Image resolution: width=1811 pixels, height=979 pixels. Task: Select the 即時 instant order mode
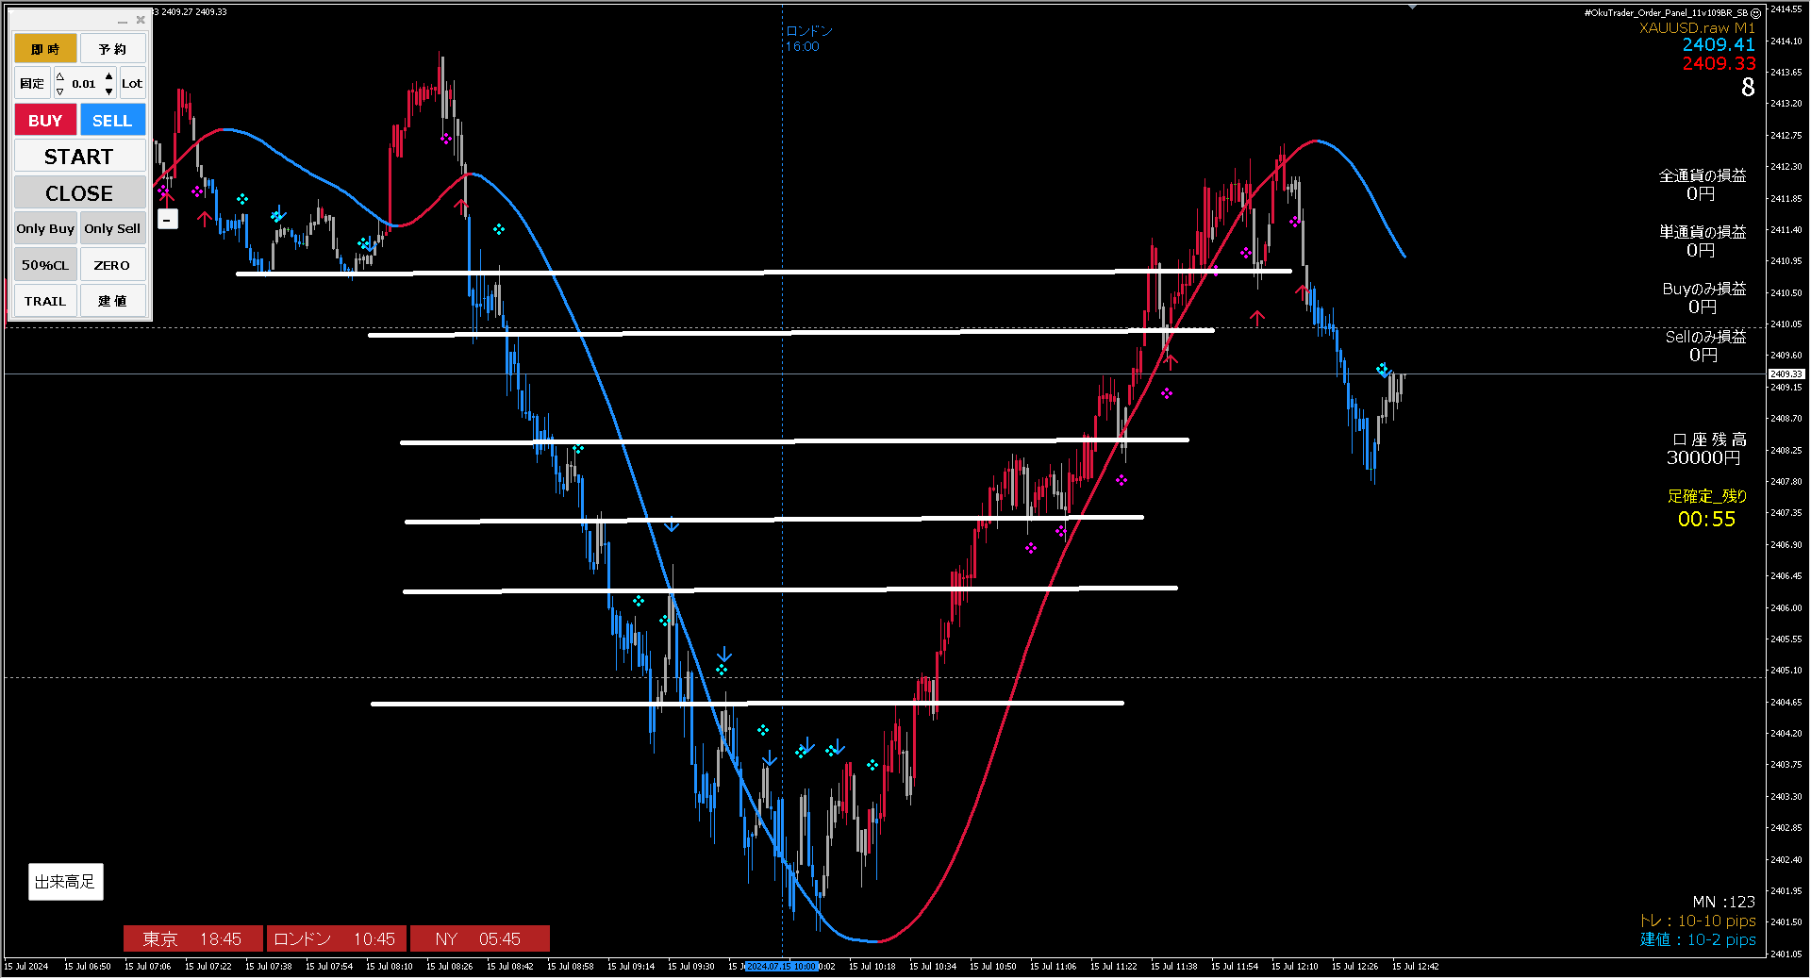tap(45, 49)
